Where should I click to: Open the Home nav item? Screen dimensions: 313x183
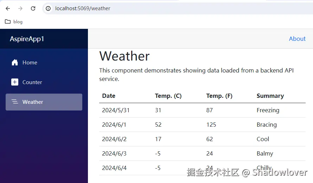tap(44, 63)
